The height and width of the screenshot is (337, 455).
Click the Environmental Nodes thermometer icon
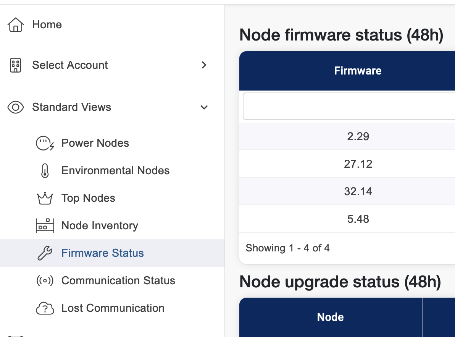(x=45, y=171)
